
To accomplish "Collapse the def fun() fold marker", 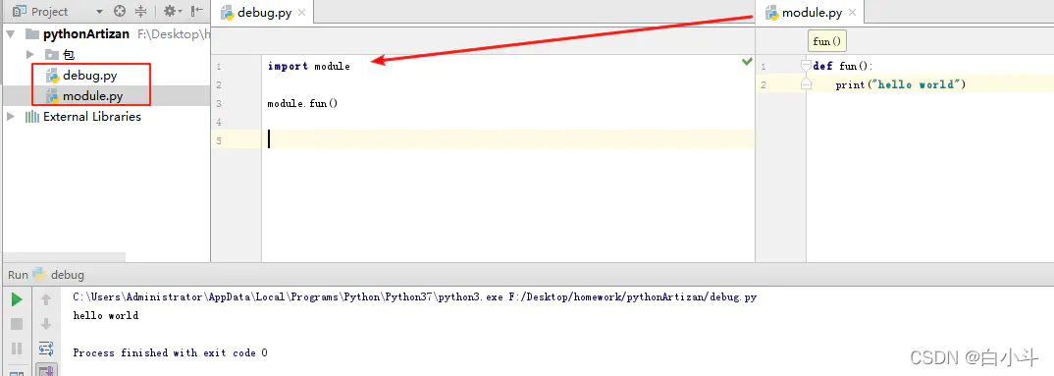I will tap(806, 65).
